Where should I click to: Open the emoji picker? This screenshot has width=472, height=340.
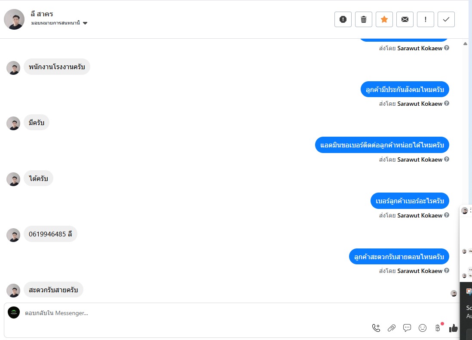point(423,328)
